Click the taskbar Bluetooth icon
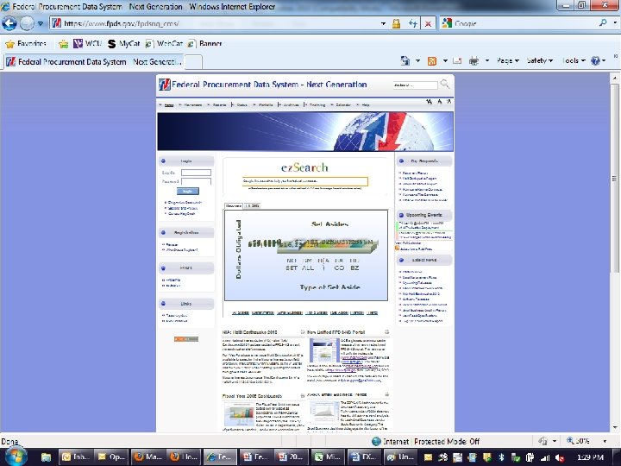The image size is (621, 466). pos(501,457)
